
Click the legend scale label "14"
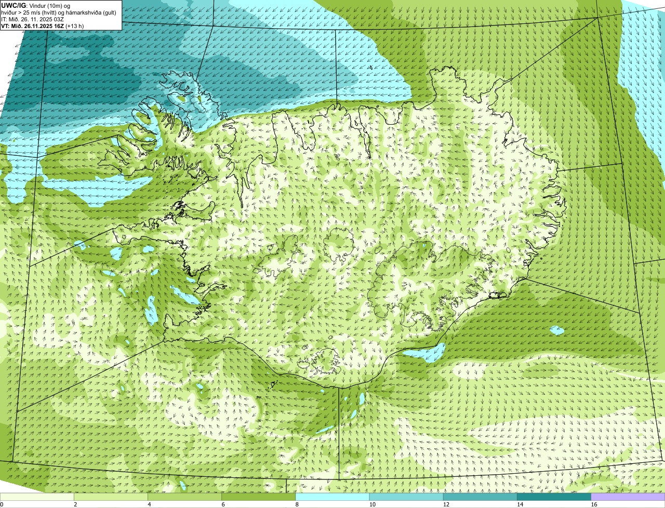point(520,504)
